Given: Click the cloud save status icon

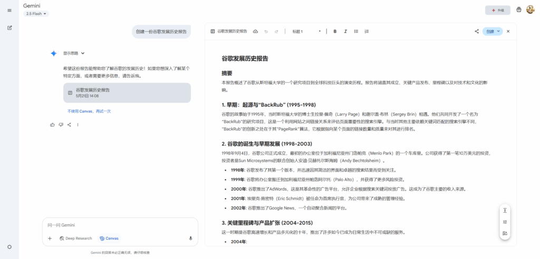Looking at the screenshot, I should (x=256, y=31).
